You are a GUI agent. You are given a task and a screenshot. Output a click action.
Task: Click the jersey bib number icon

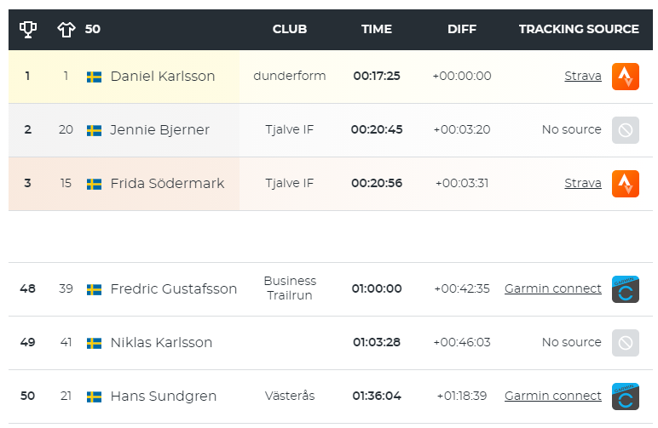pyautogui.click(x=66, y=29)
